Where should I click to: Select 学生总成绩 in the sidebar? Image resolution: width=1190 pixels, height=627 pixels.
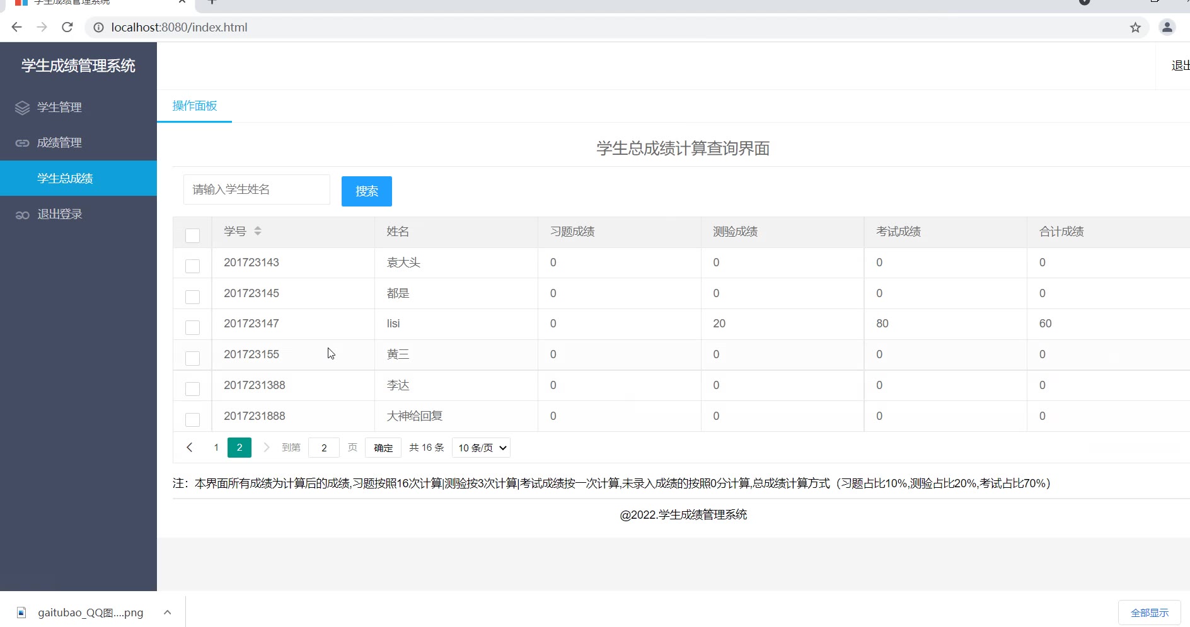click(x=65, y=178)
